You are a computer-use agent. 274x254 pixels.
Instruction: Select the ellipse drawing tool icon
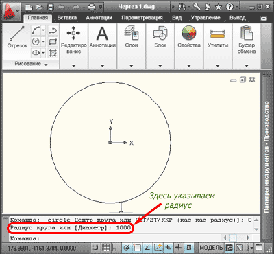click(x=36, y=53)
